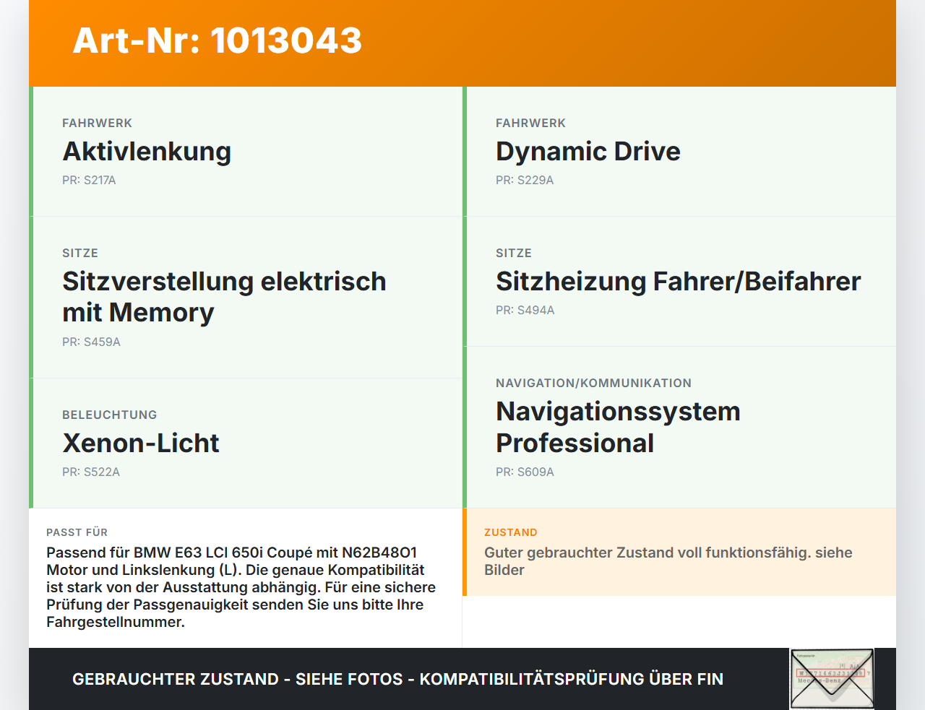Screen dimensions: 925x710
Task: Expand the BELEUCHTUNG category heading
Action: click(x=109, y=415)
